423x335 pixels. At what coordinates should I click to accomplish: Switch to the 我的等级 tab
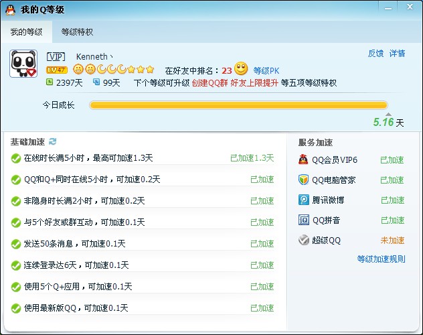(x=27, y=32)
